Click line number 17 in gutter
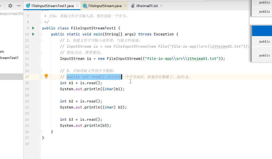Image resolution: width=272 pixels, height=159 pixels. 27,77
